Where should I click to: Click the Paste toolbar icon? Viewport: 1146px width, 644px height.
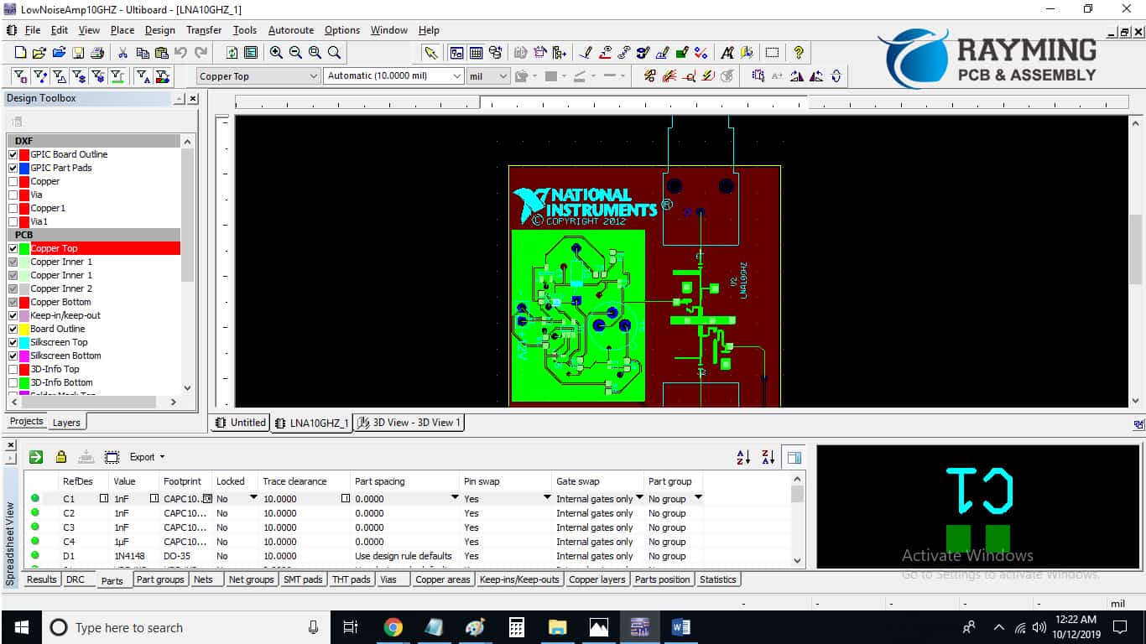pos(160,52)
